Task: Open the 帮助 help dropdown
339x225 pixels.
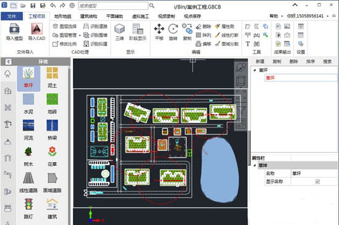Action: click(276, 16)
